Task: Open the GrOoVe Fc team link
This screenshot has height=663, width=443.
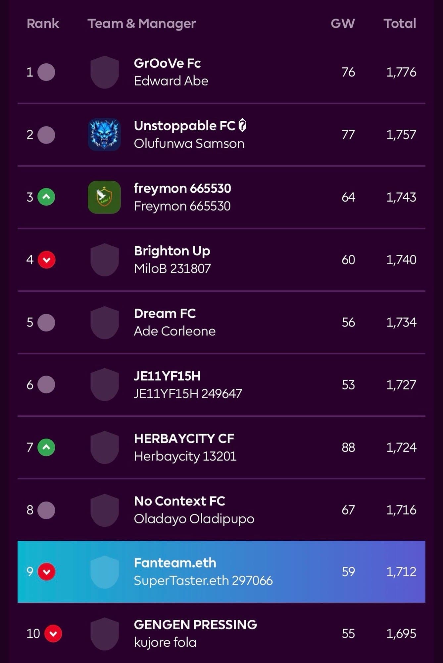Action: (167, 63)
